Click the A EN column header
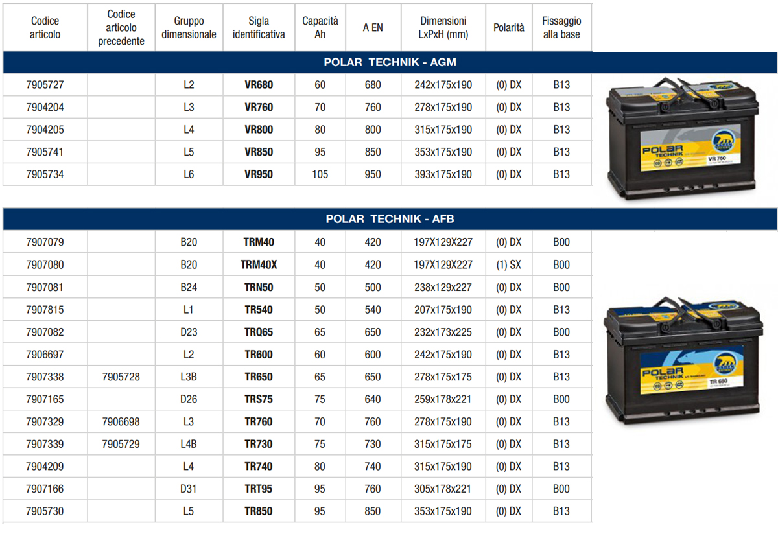Viewport: 778px width, 547px height. [373, 28]
